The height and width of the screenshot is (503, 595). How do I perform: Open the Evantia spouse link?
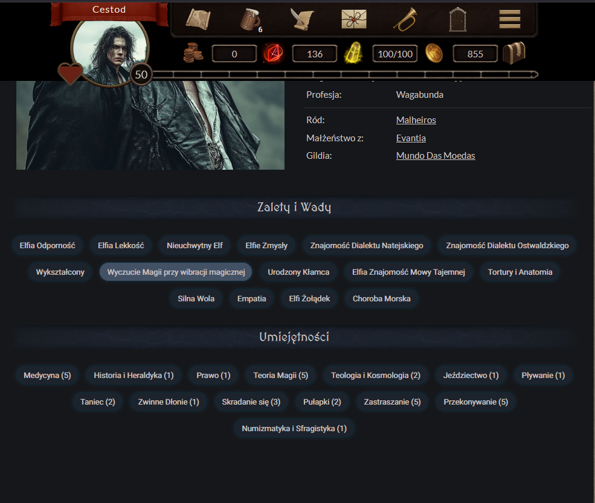click(x=411, y=138)
